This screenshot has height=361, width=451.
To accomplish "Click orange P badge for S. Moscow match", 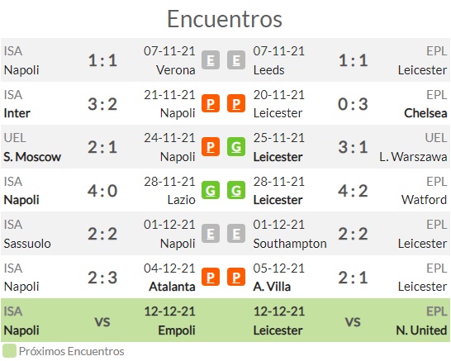I will [211, 147].
